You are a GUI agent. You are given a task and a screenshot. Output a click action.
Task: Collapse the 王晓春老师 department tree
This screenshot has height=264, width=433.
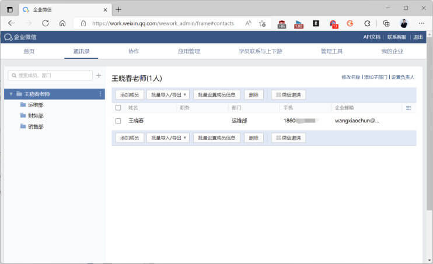[x=11, y=94]
